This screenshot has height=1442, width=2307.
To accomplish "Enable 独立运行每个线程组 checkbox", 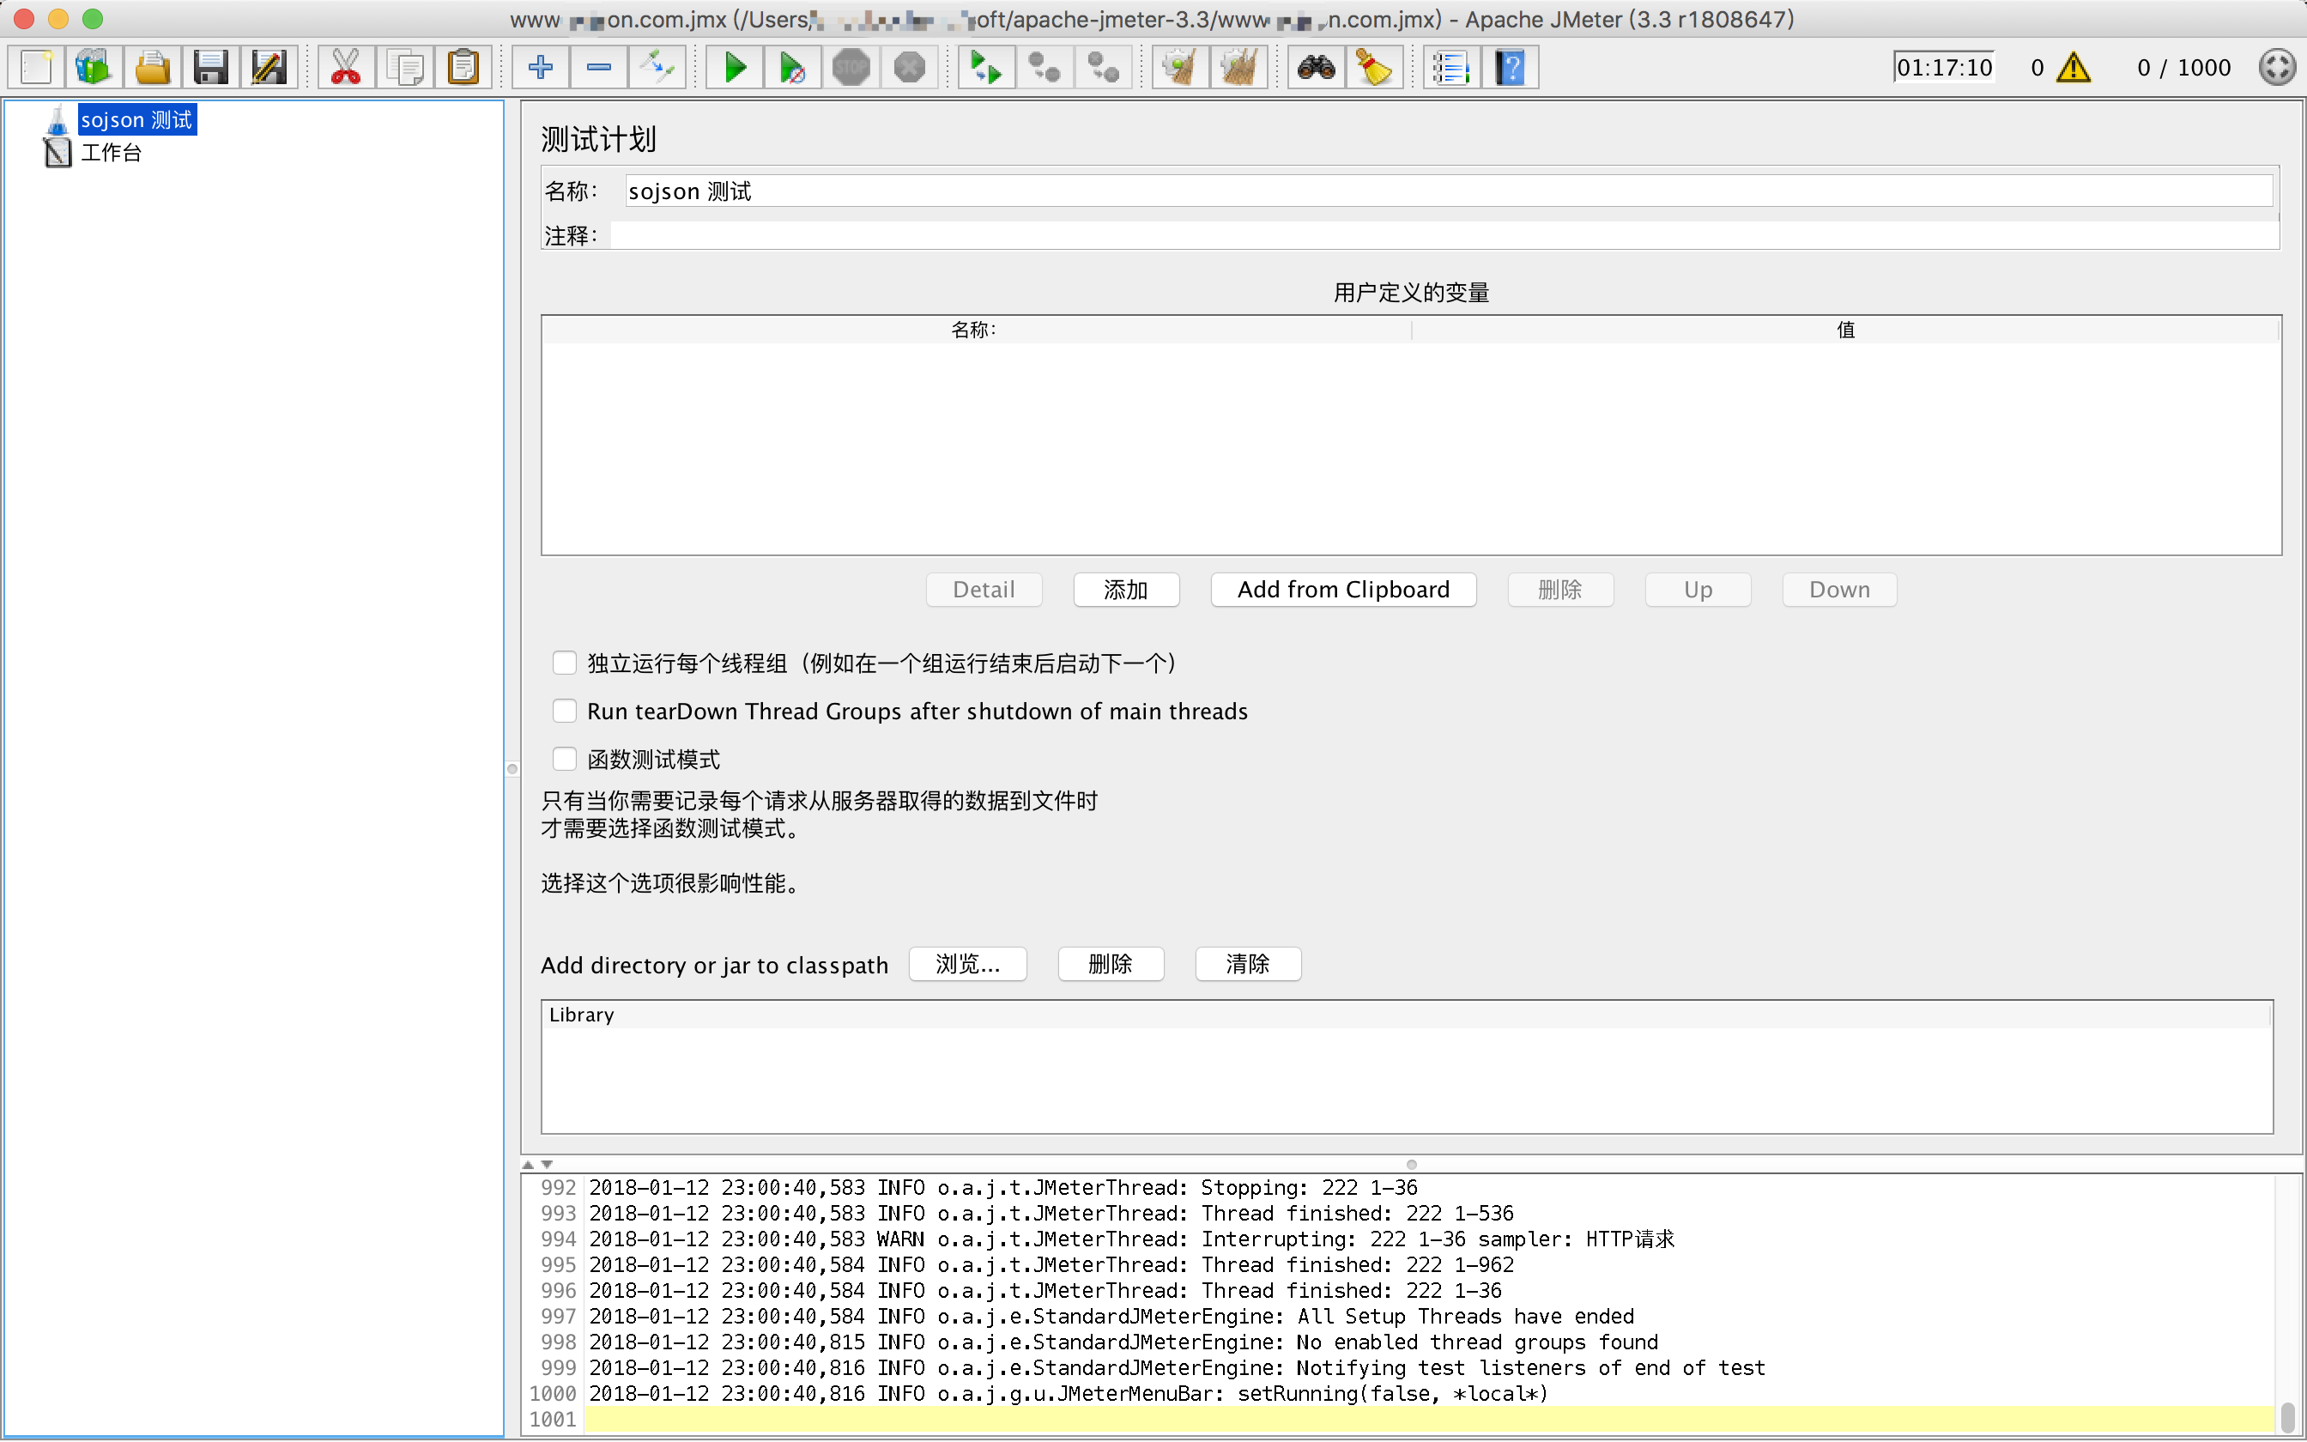I will click(x=565, y=663).
